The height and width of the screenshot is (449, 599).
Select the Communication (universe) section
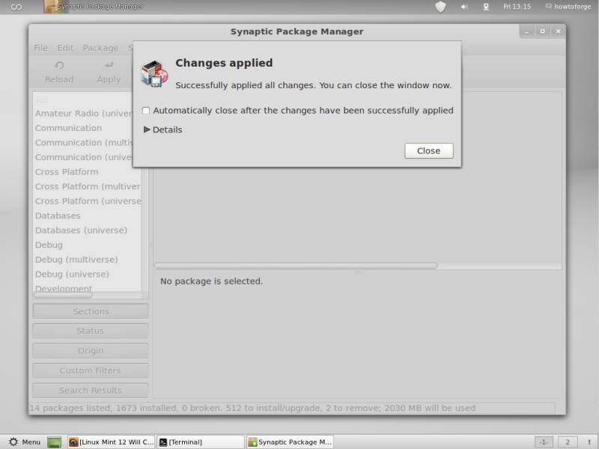[84, 157]
